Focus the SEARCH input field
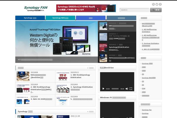The height and width of the screenshot is (118, 177). tap(134, 10)
